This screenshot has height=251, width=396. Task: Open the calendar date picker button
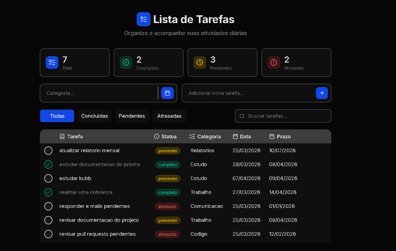pyautogui.click(x=167, y=93)
